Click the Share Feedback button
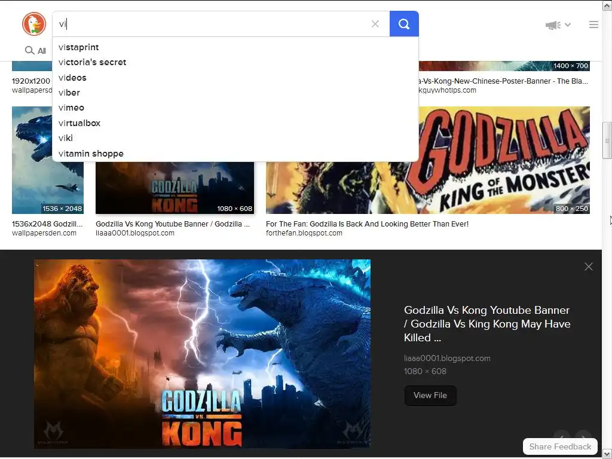The width and height of the screenshot is (612, 459). [x=560, y=446]
